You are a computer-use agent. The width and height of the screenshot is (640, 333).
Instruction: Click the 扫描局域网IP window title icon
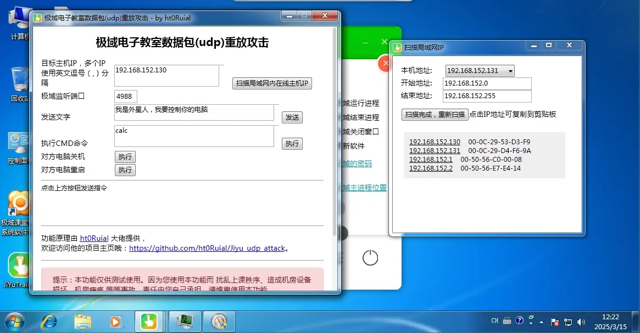pyautogui.click(x=397, y=47)
